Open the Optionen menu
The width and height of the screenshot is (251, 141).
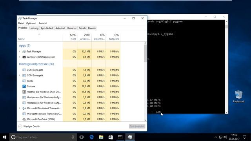[x=31, y=23]
